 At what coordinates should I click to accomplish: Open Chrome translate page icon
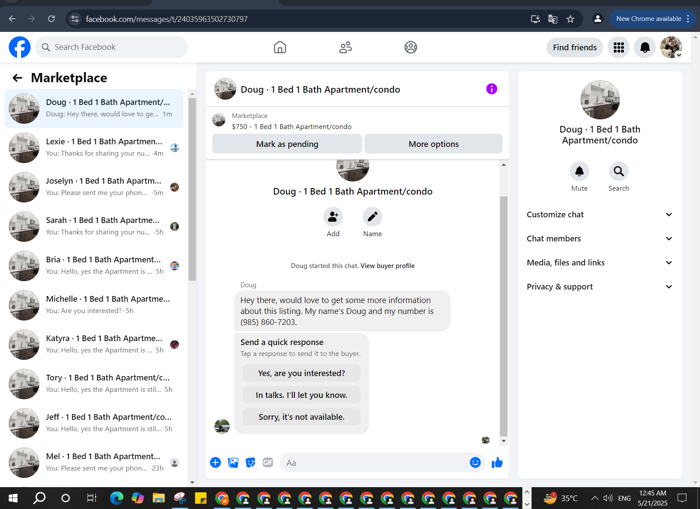553,19
